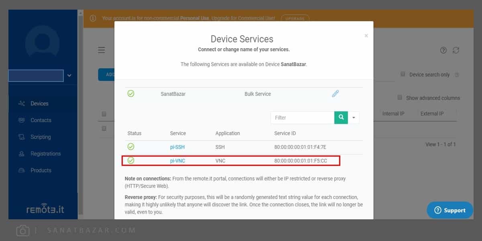Click the user avatar icon

pyautogui.click(x=42, y=42)
